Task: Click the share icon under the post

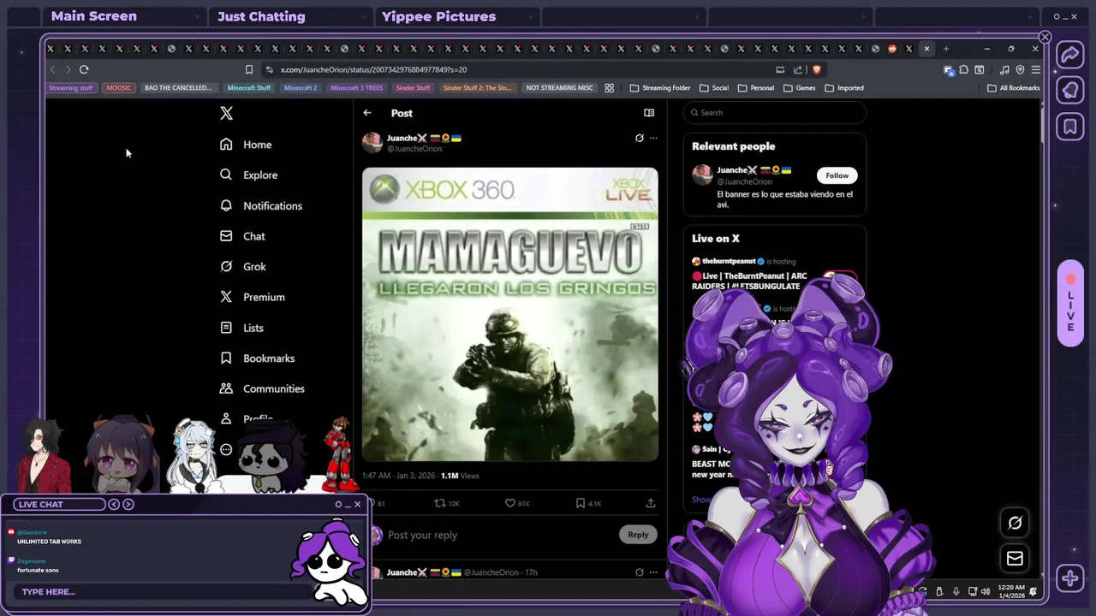Action: pos(651,503)
